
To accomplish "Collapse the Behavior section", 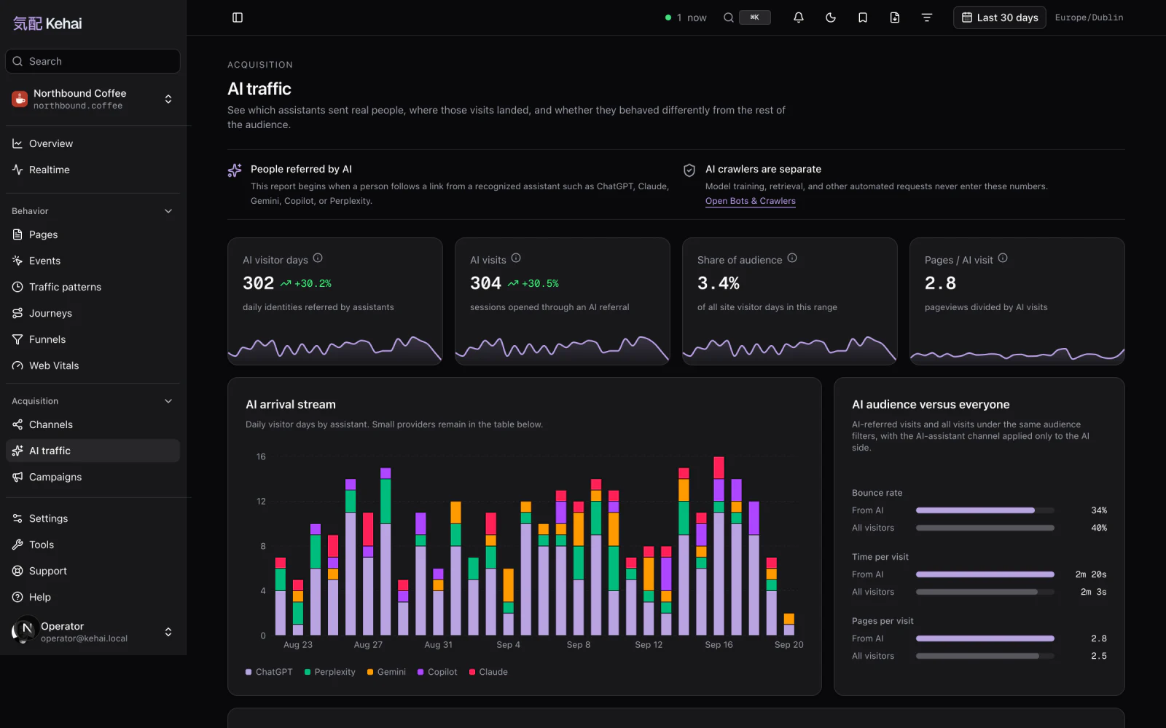I will [93, 211].
